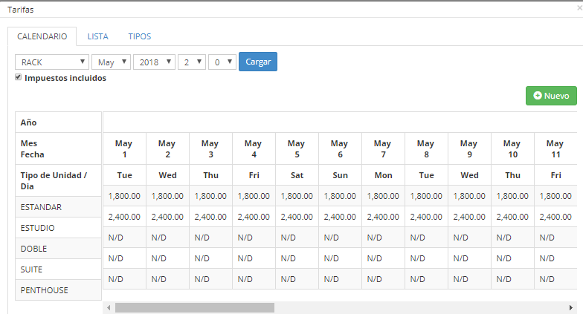Close the Tarifas dialog with the X
The image size is (583, 314).
[x=579, y=10]
